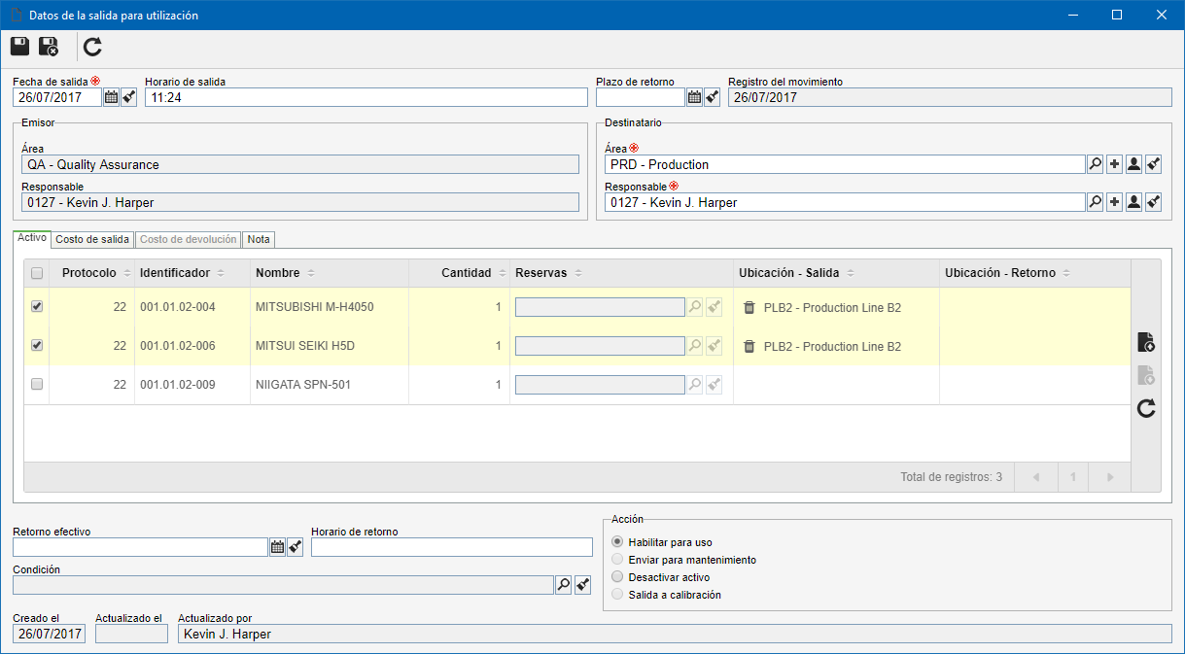Click the Save icon in toolbar
The width and height of the screenshot is (1185, 654).
tap(19, 46)
